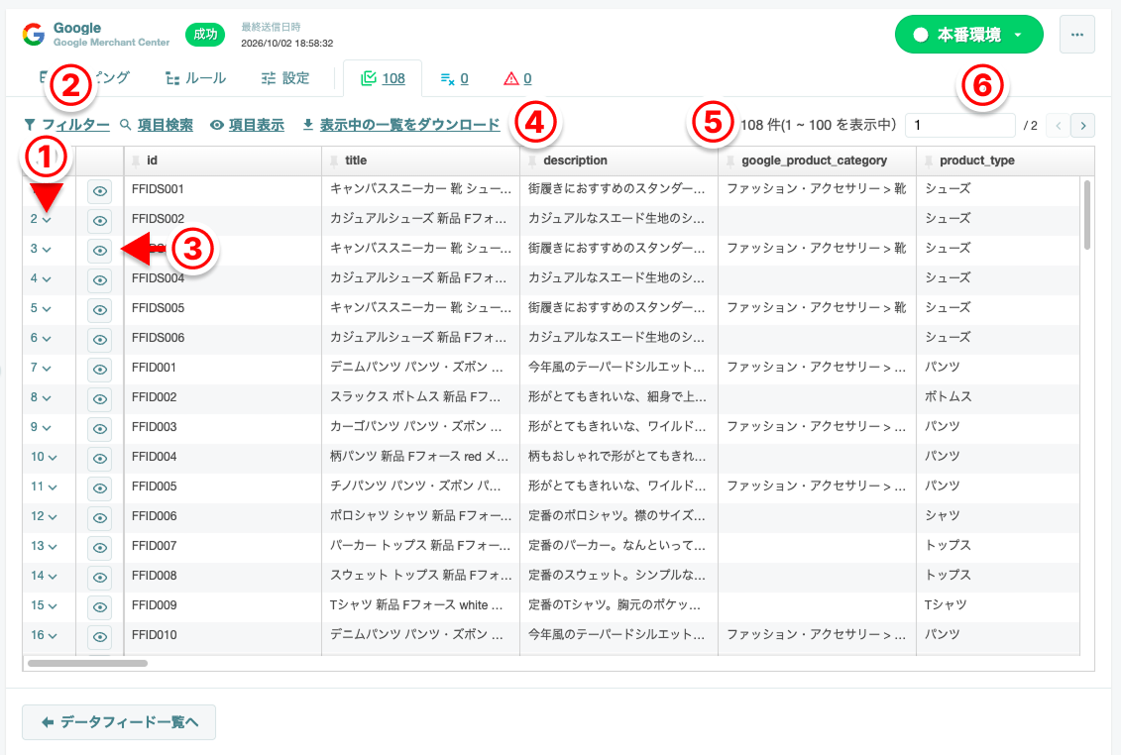1121x755 pixels.
Task: Click pin icon in google_product_category header
Action: (730, 161)
